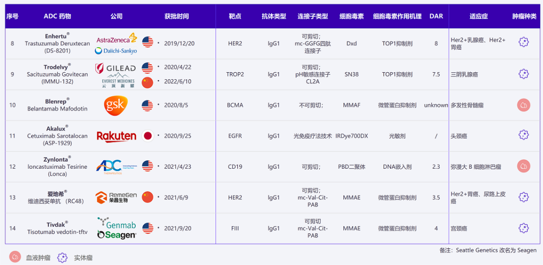
Task: Click the solid tumor icon in Tivdak row
Action: (523, 228)
